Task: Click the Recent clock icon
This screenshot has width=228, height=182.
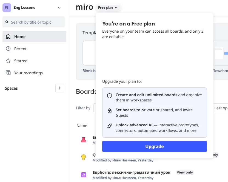Action: [x=8, y=49]
